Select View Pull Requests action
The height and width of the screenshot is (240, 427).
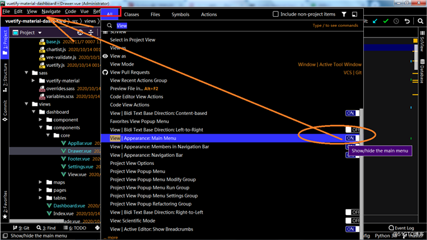point(129,72)
